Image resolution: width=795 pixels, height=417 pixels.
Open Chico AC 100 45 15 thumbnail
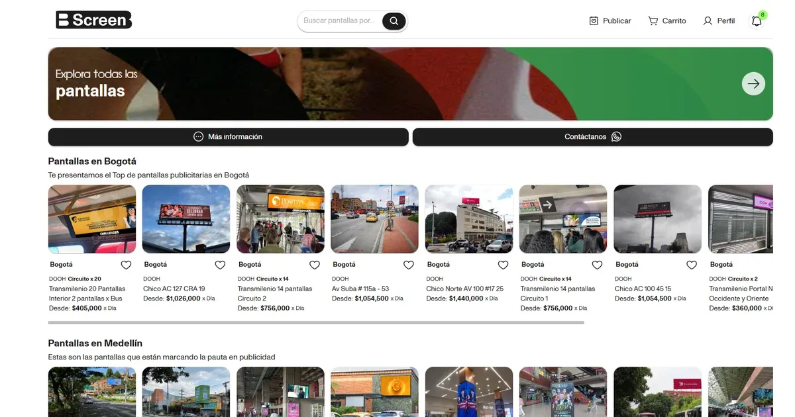tap(657, 219)
